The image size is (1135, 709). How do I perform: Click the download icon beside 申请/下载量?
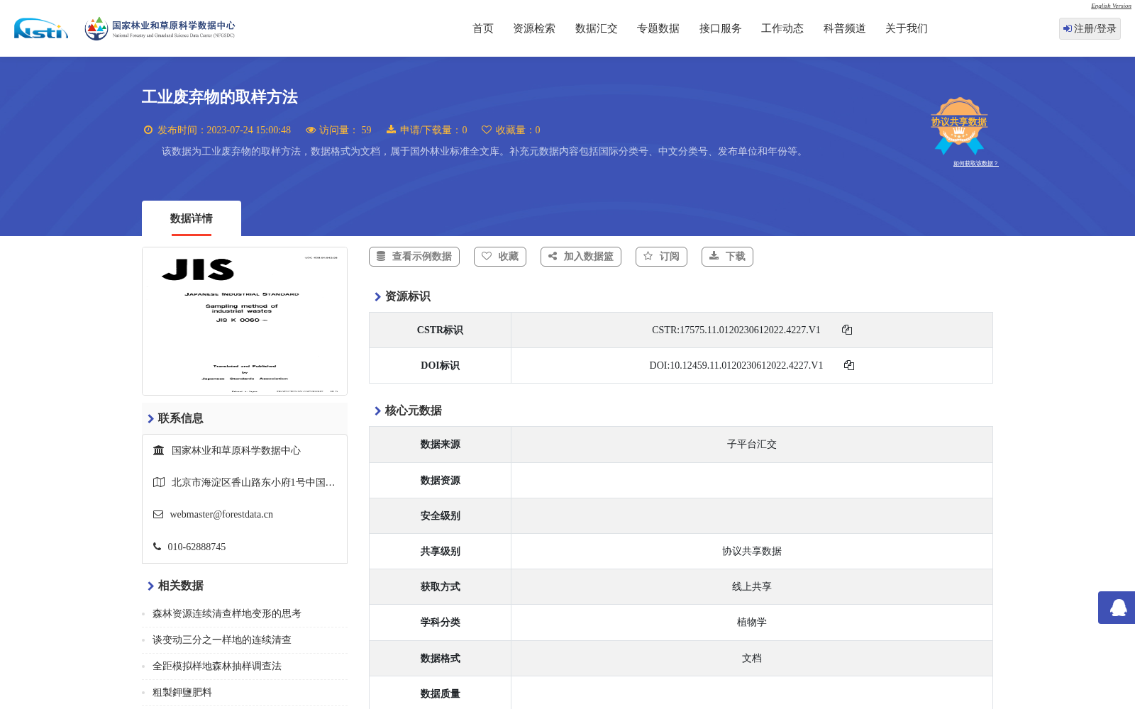(x=391, y=129)
